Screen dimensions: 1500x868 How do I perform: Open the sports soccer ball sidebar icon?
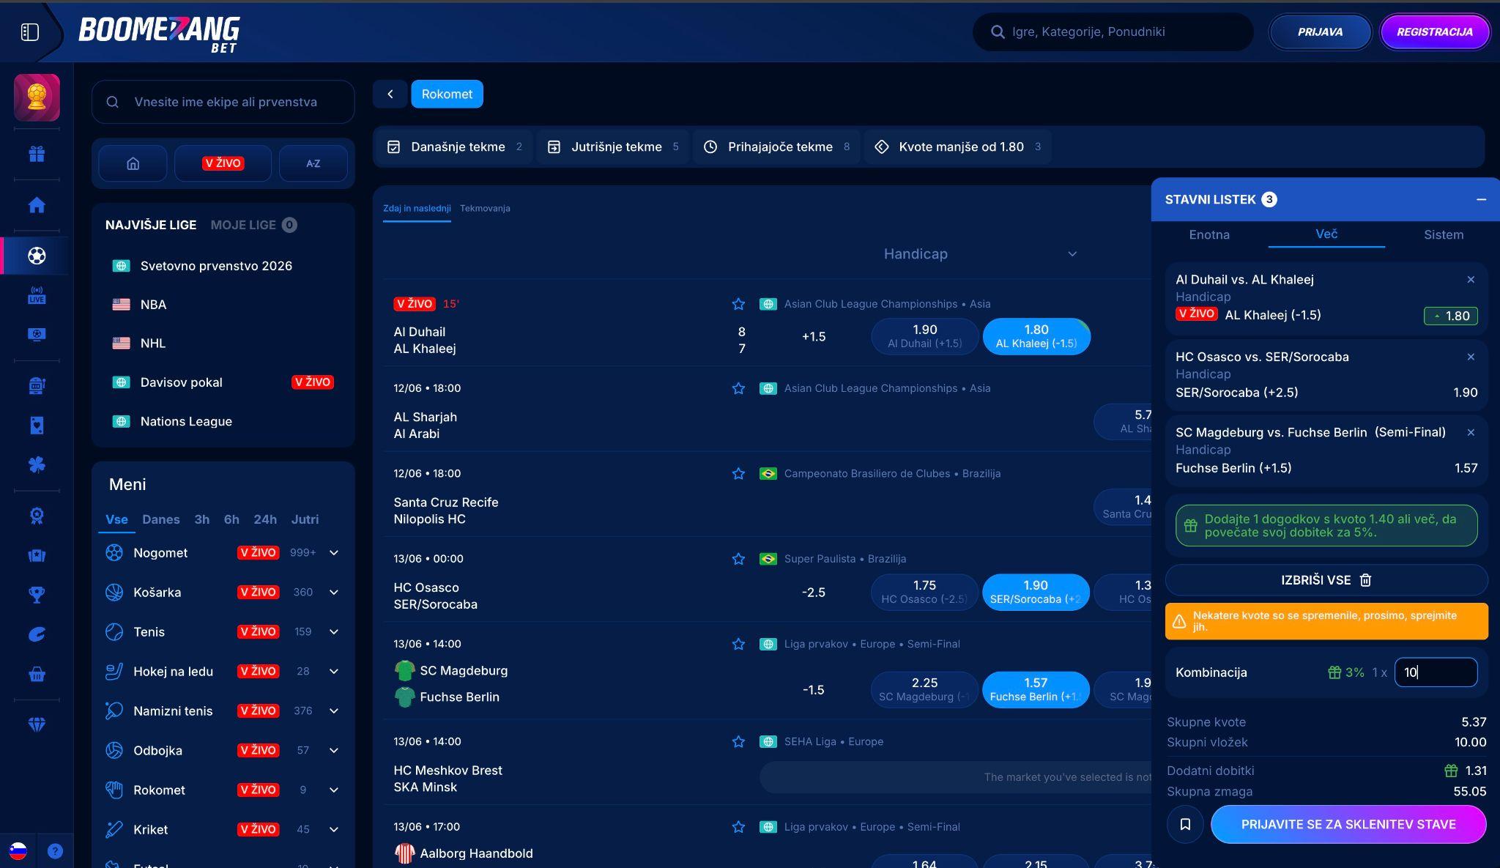(x=37, y=256)
